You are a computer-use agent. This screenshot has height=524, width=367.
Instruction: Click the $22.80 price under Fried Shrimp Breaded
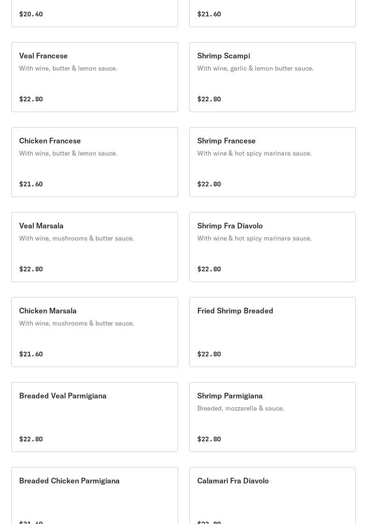point(209,354)
